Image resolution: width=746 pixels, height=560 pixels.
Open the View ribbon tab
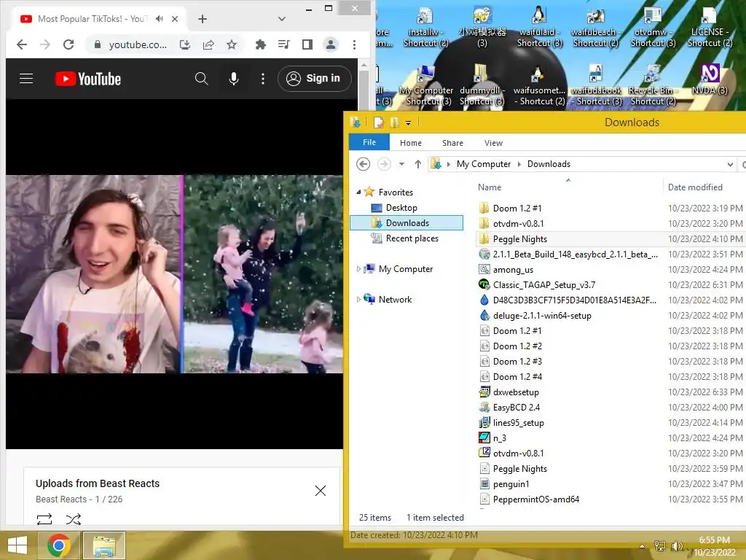(493, 143)
